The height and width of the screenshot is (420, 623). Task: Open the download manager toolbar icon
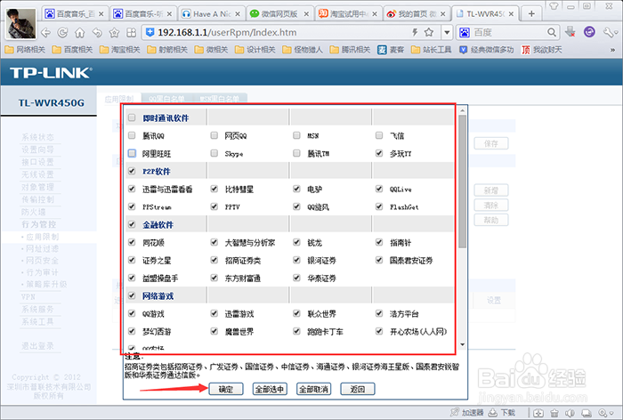click(570, 32)
